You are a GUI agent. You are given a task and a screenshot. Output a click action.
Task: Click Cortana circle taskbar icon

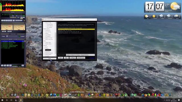click(x=7, y=100)
